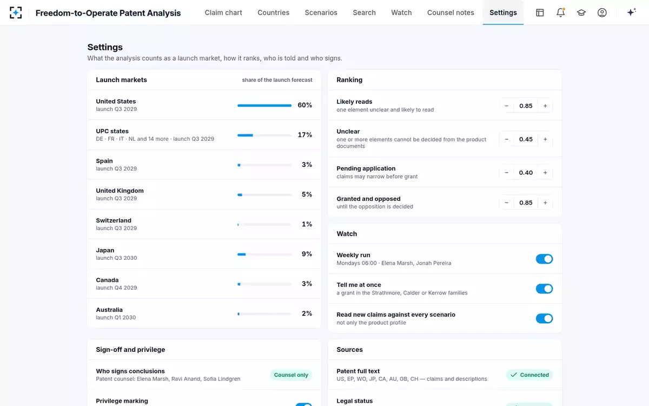Toggle the Privilege marking switch

click(x=303, y=404)
